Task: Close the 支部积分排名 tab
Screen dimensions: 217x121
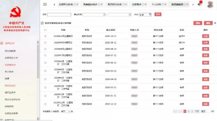Action: point(77,4)
